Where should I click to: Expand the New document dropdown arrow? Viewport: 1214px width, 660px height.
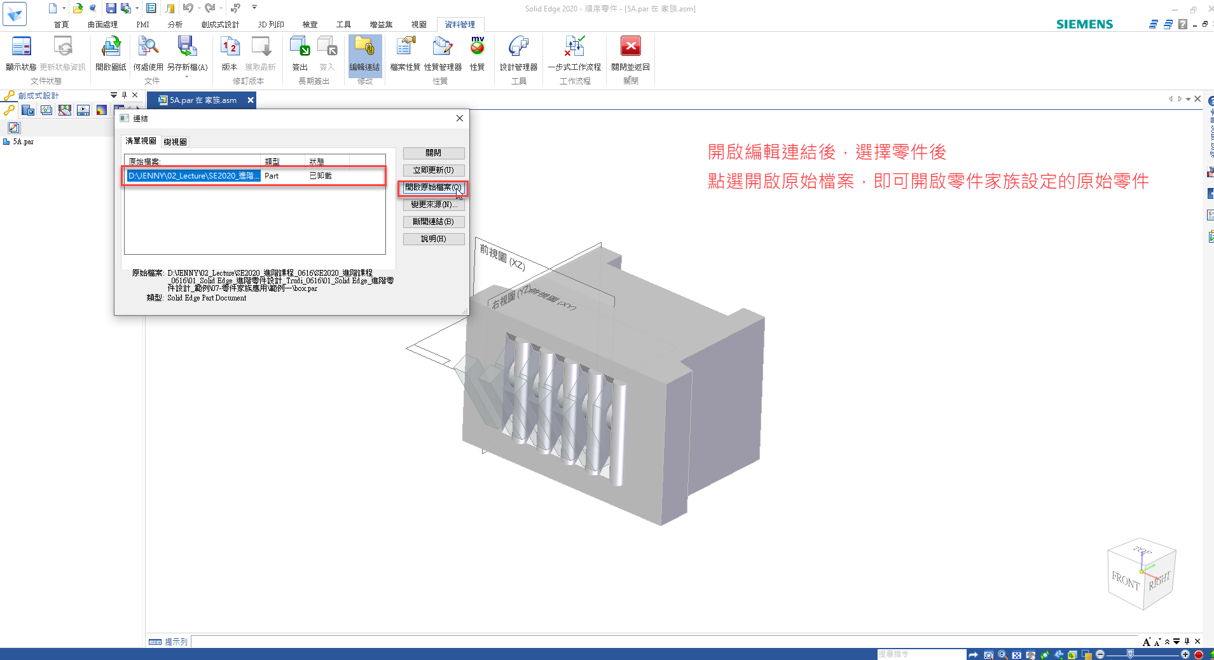pos(64,8)
